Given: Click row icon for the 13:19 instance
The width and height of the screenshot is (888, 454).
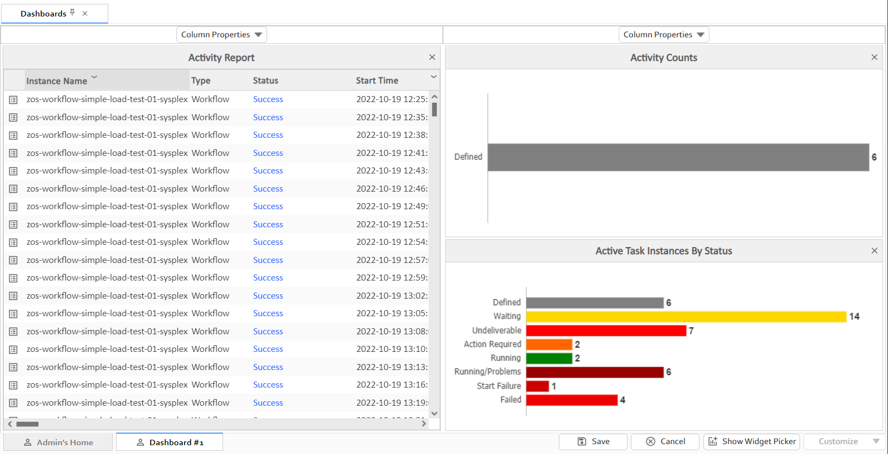Looking at the screenshot, I should click(x=13, y=403).
